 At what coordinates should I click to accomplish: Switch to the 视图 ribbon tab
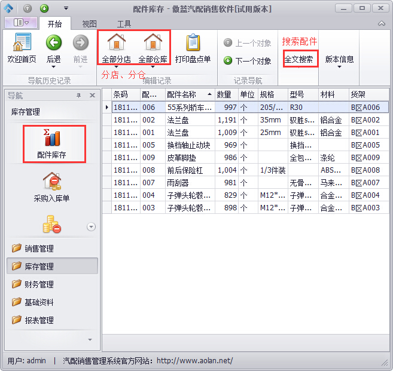(89, 24)
